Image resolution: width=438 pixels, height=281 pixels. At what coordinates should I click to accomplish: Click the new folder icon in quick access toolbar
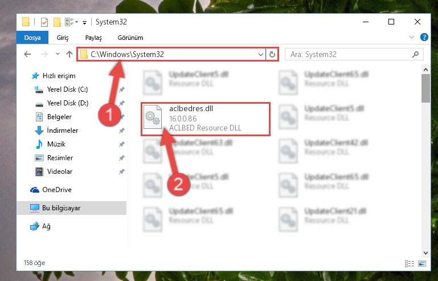(x=58, y=22)
